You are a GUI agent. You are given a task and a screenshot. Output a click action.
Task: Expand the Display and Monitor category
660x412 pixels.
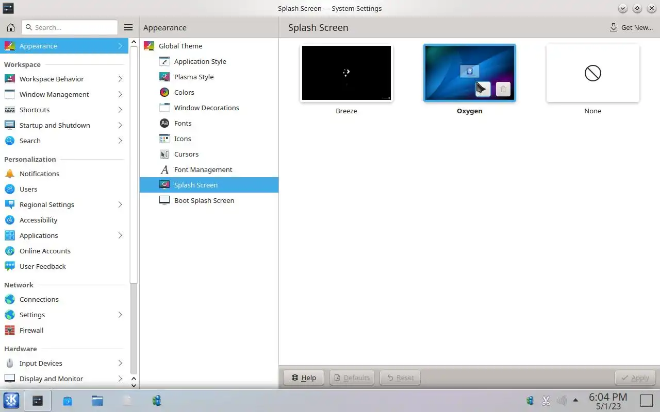point(120,379)
